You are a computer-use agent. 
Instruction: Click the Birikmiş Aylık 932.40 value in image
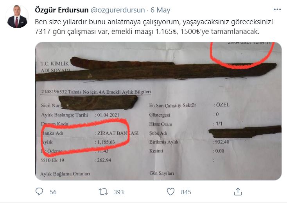click(x=222, y=142)
